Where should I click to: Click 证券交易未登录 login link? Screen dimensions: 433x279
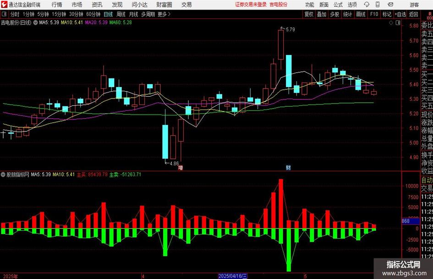click(x=251, y=5)
